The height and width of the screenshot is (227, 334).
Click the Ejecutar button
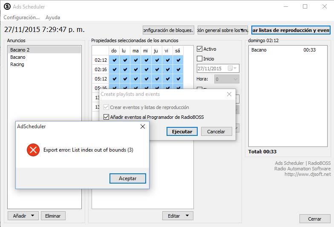[x=182, y=132]
